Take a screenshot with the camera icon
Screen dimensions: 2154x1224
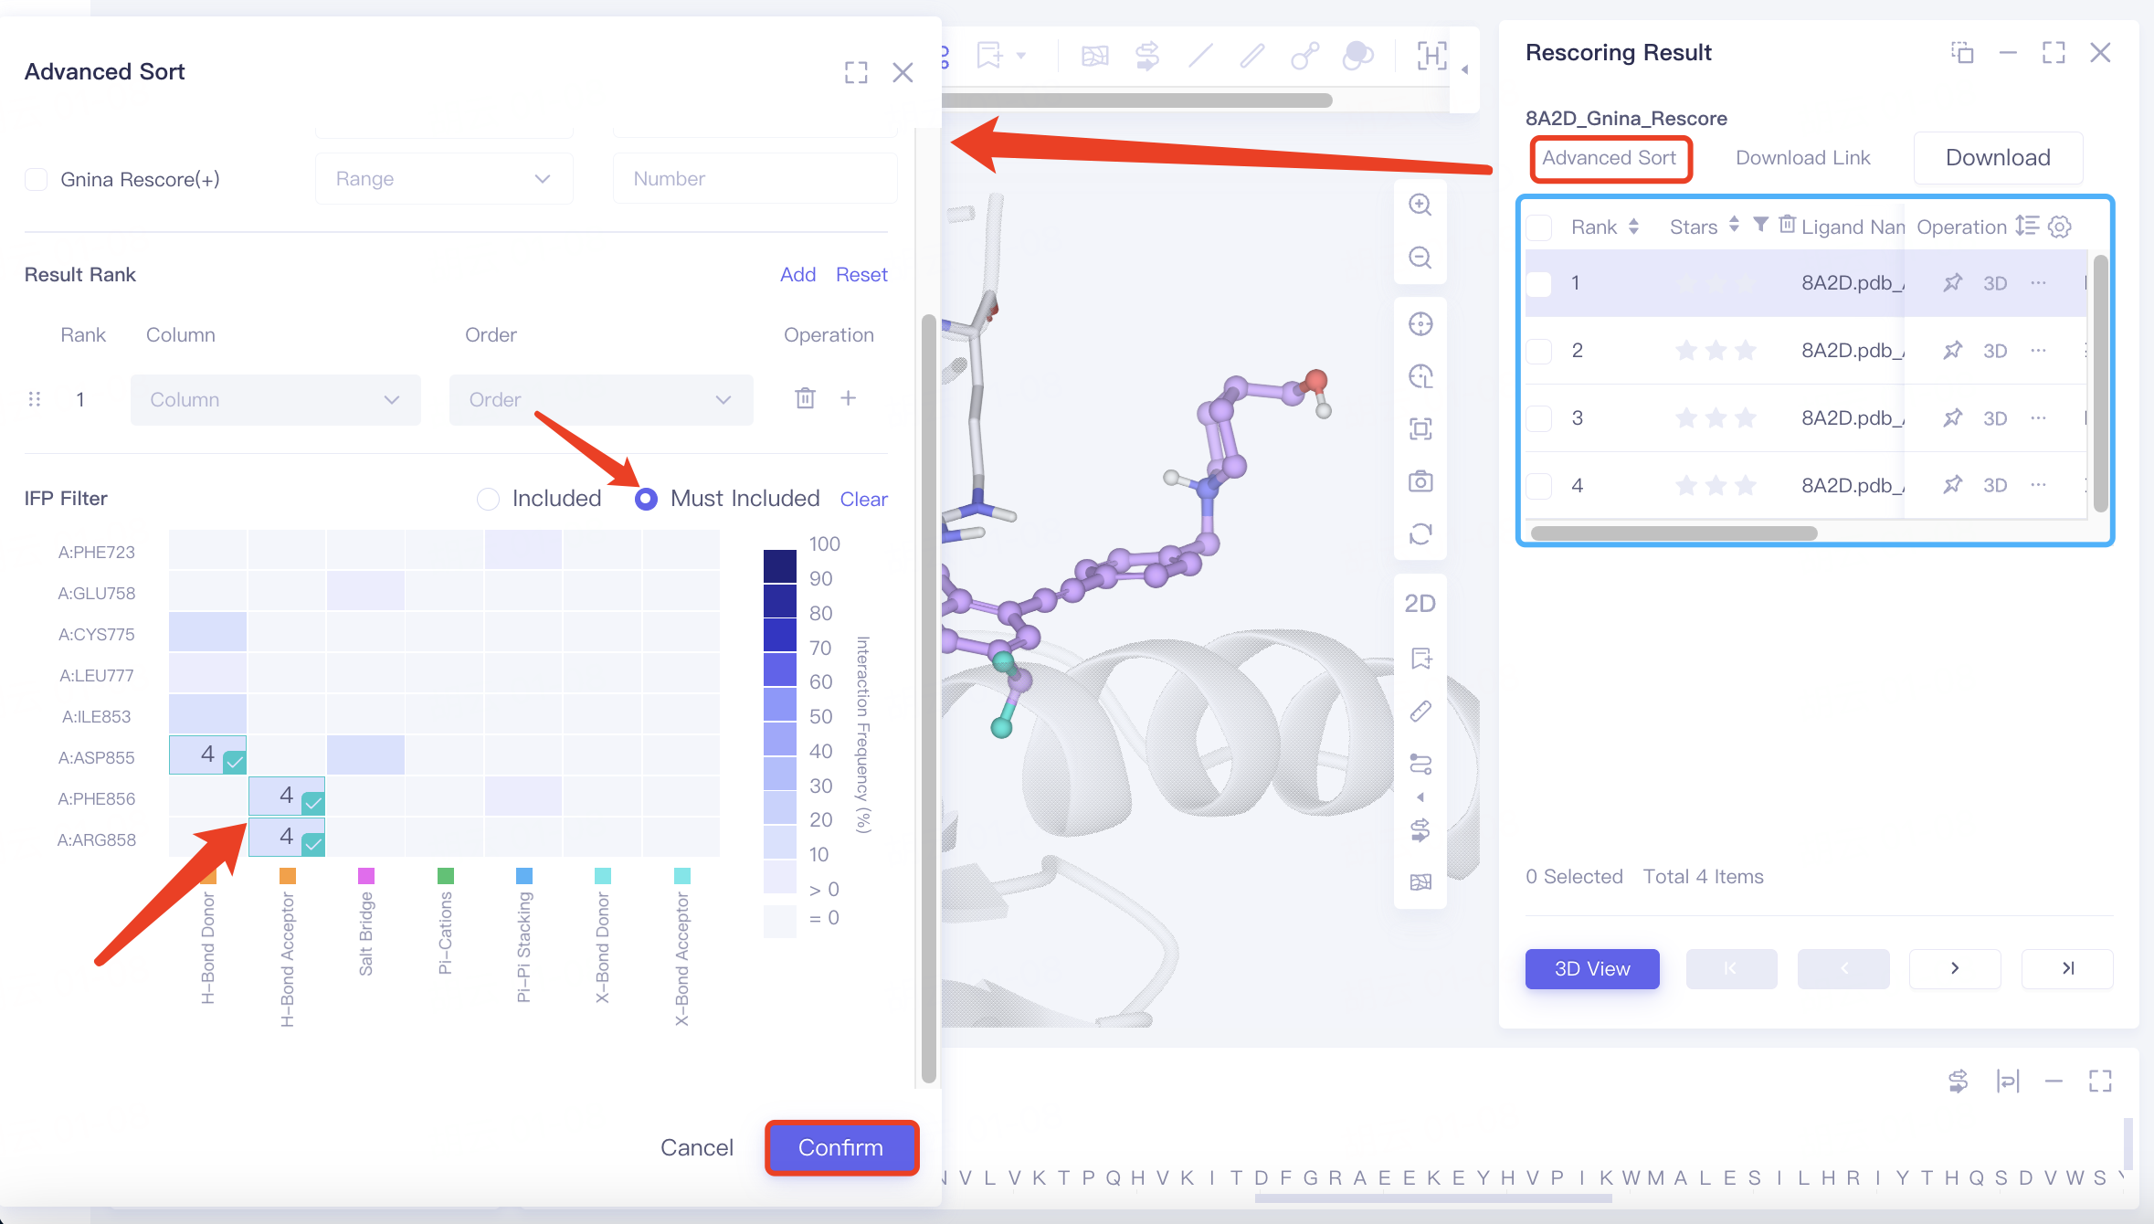click(1420, 480)
